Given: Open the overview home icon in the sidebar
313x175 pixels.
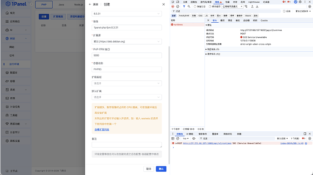Looking at the screenshot, I should [x=7, y=13].
